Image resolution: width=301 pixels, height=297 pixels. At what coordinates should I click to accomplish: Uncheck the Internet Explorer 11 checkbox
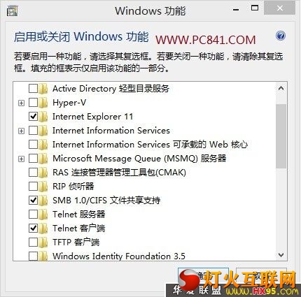(x=33, y=117)
